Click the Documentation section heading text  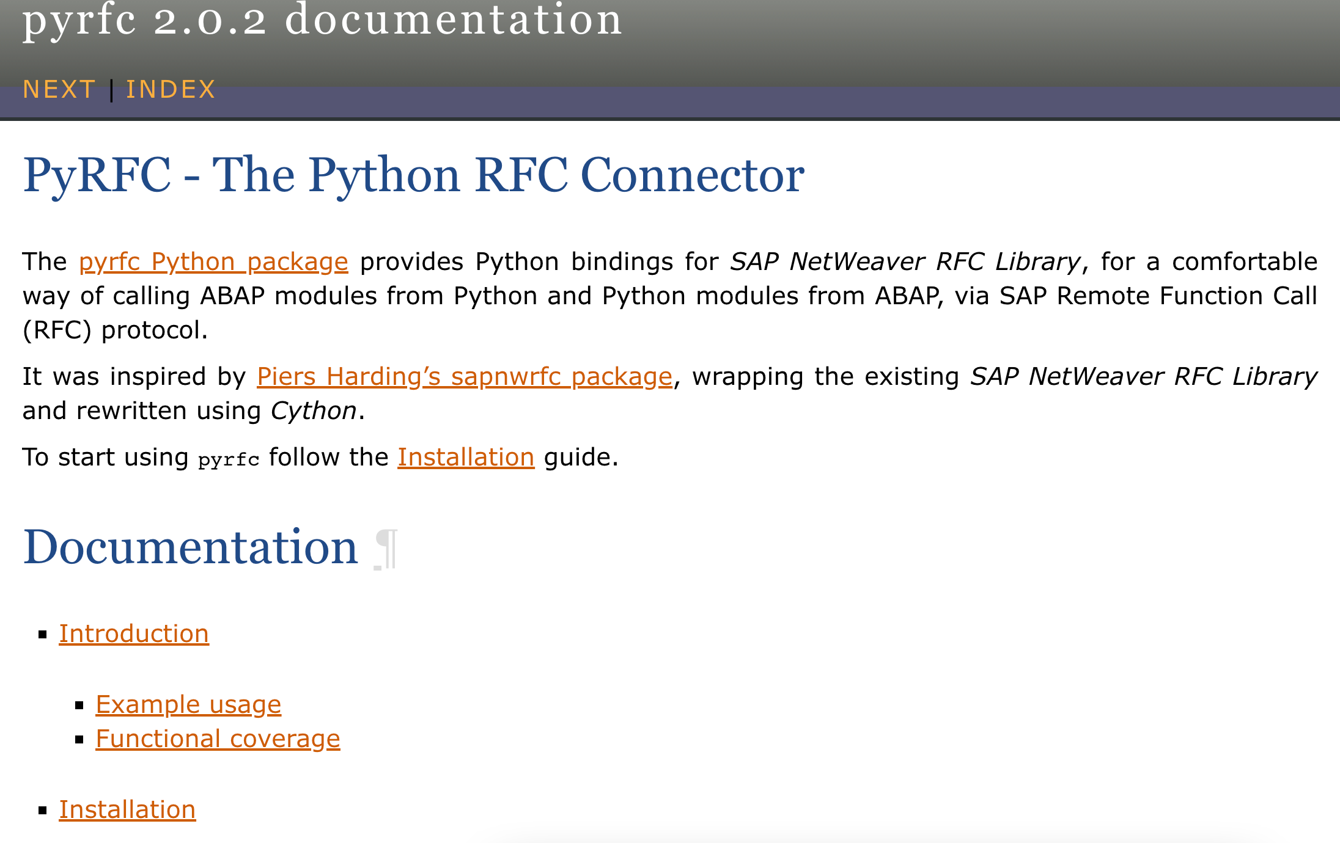190,547
